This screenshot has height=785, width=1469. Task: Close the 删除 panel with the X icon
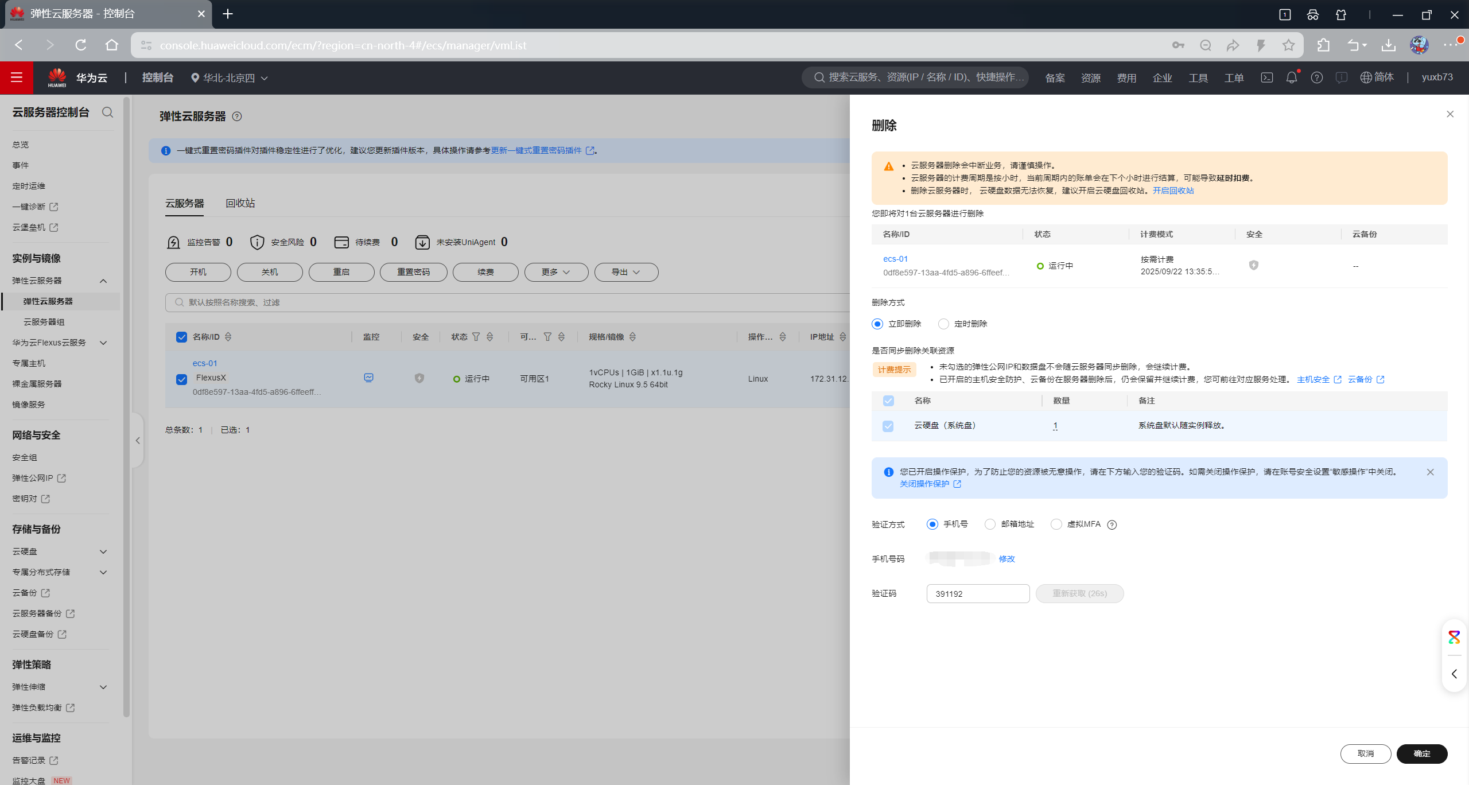click(x=1449, y=114)
